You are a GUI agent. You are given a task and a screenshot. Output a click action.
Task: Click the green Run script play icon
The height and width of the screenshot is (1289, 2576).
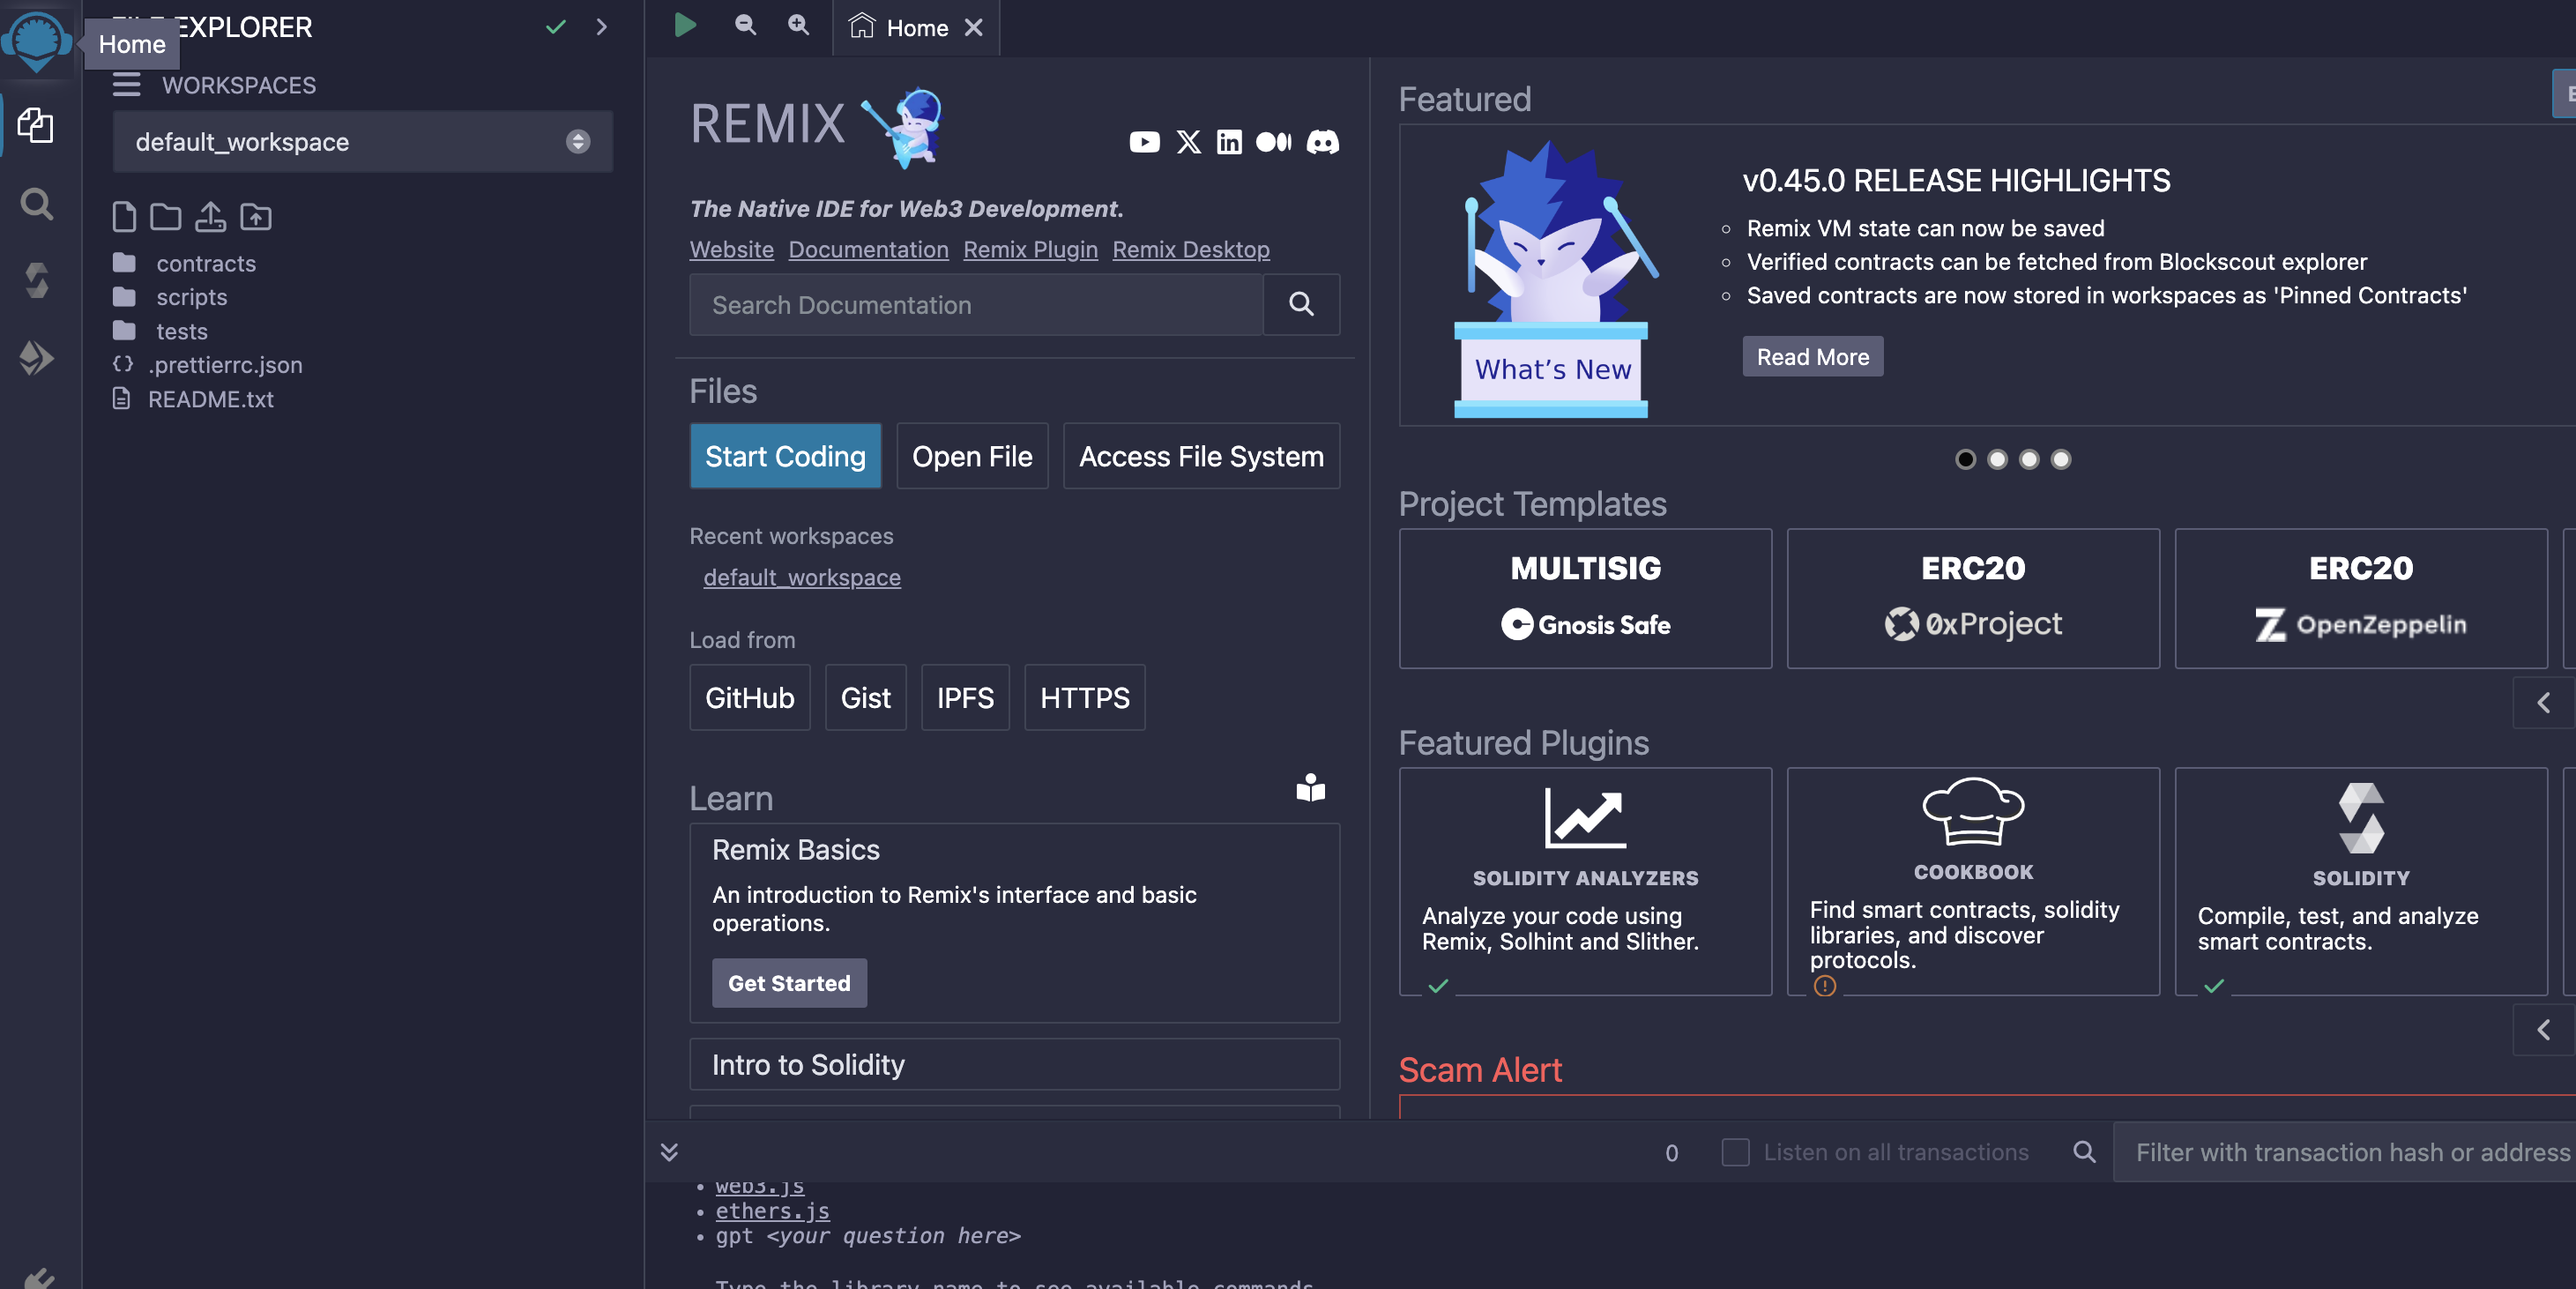pyautogui.click(x=685, y=25)
